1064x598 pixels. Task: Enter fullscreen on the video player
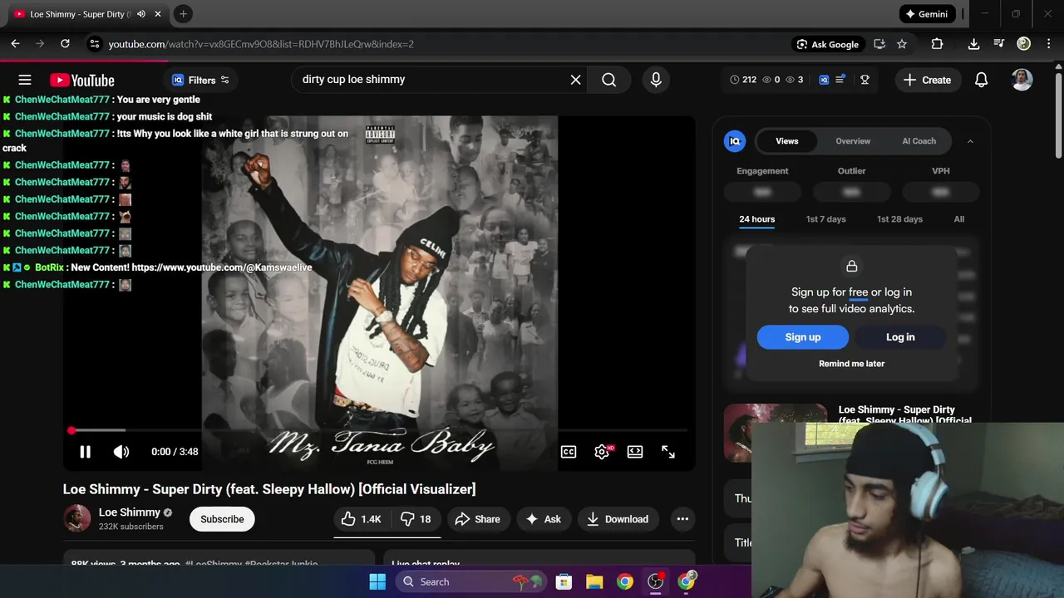668,452
